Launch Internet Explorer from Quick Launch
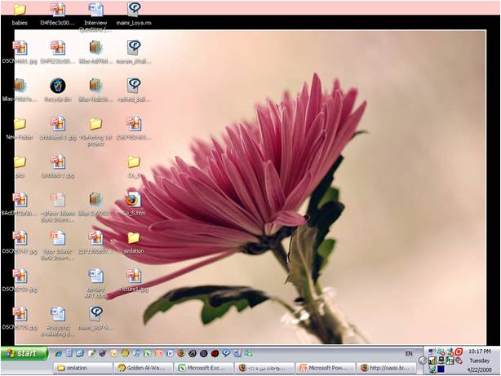Viewport: 501px width, 376px height. click(x=58, y=353)
